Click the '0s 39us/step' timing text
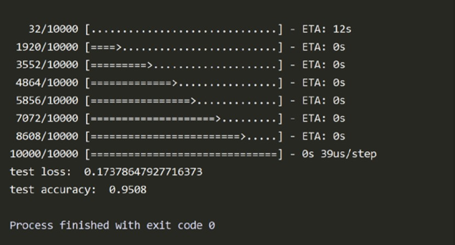 point(339,154)
